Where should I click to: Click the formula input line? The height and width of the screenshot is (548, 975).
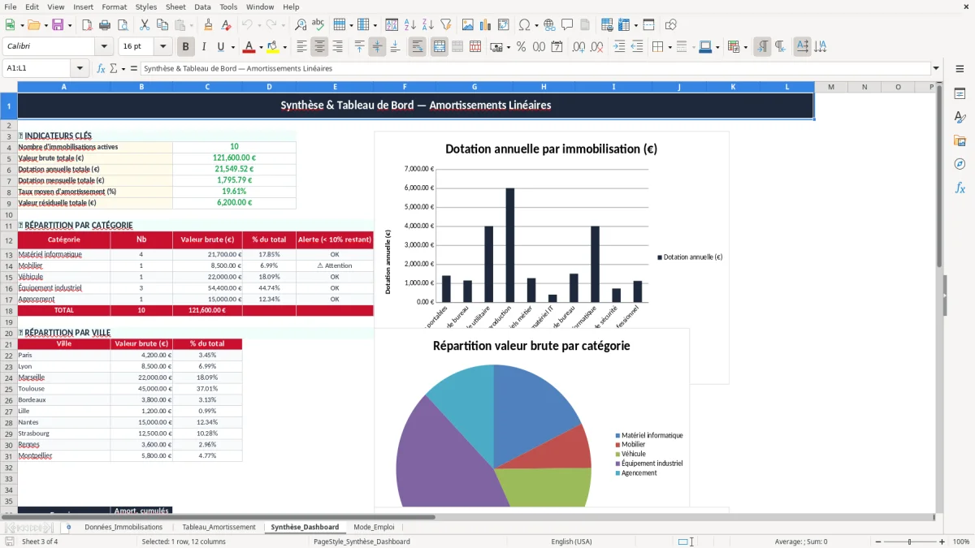(535, 68)
